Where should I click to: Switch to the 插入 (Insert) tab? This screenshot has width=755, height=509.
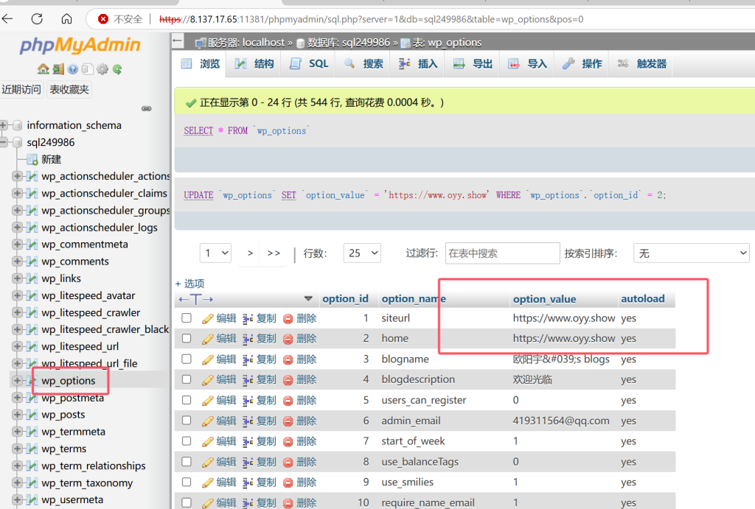pyautogui.click(x=419, y=64)
